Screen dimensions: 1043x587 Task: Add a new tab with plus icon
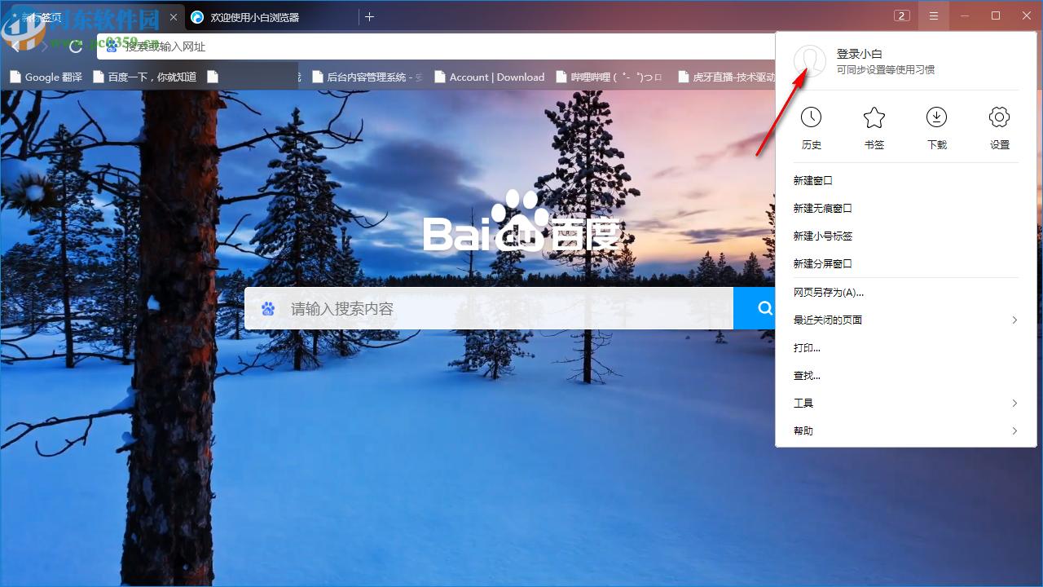tap(369, 16)
